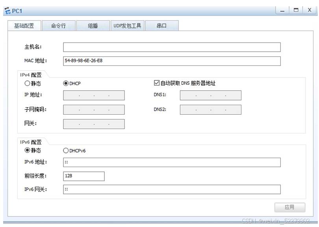
Task: Click the IPv4 网关 field
Action: pos(94,124)
